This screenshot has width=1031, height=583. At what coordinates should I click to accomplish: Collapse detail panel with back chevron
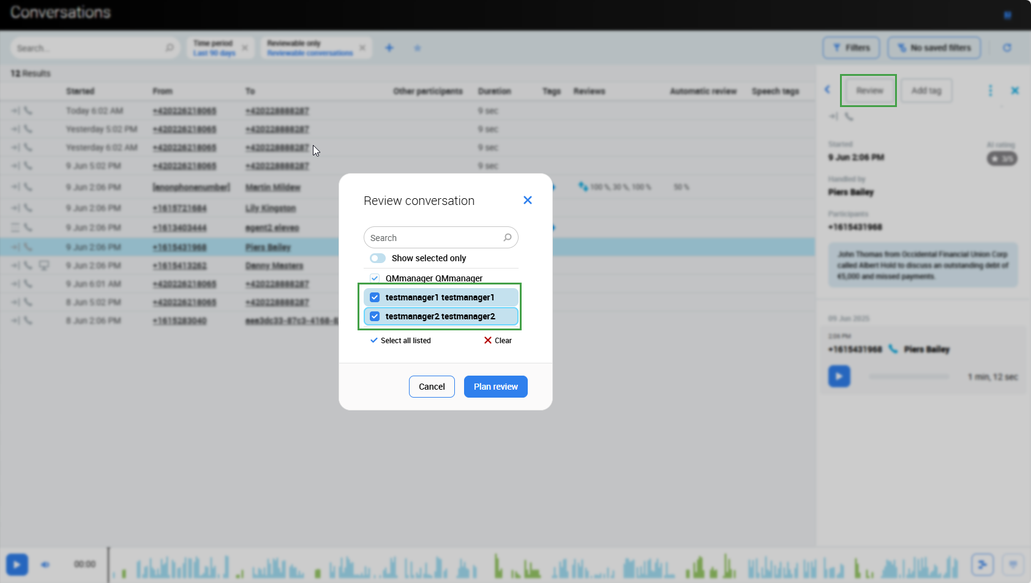tap(827, 90)
